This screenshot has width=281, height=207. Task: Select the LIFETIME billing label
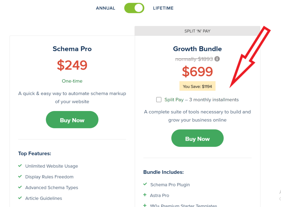point(163,8)
